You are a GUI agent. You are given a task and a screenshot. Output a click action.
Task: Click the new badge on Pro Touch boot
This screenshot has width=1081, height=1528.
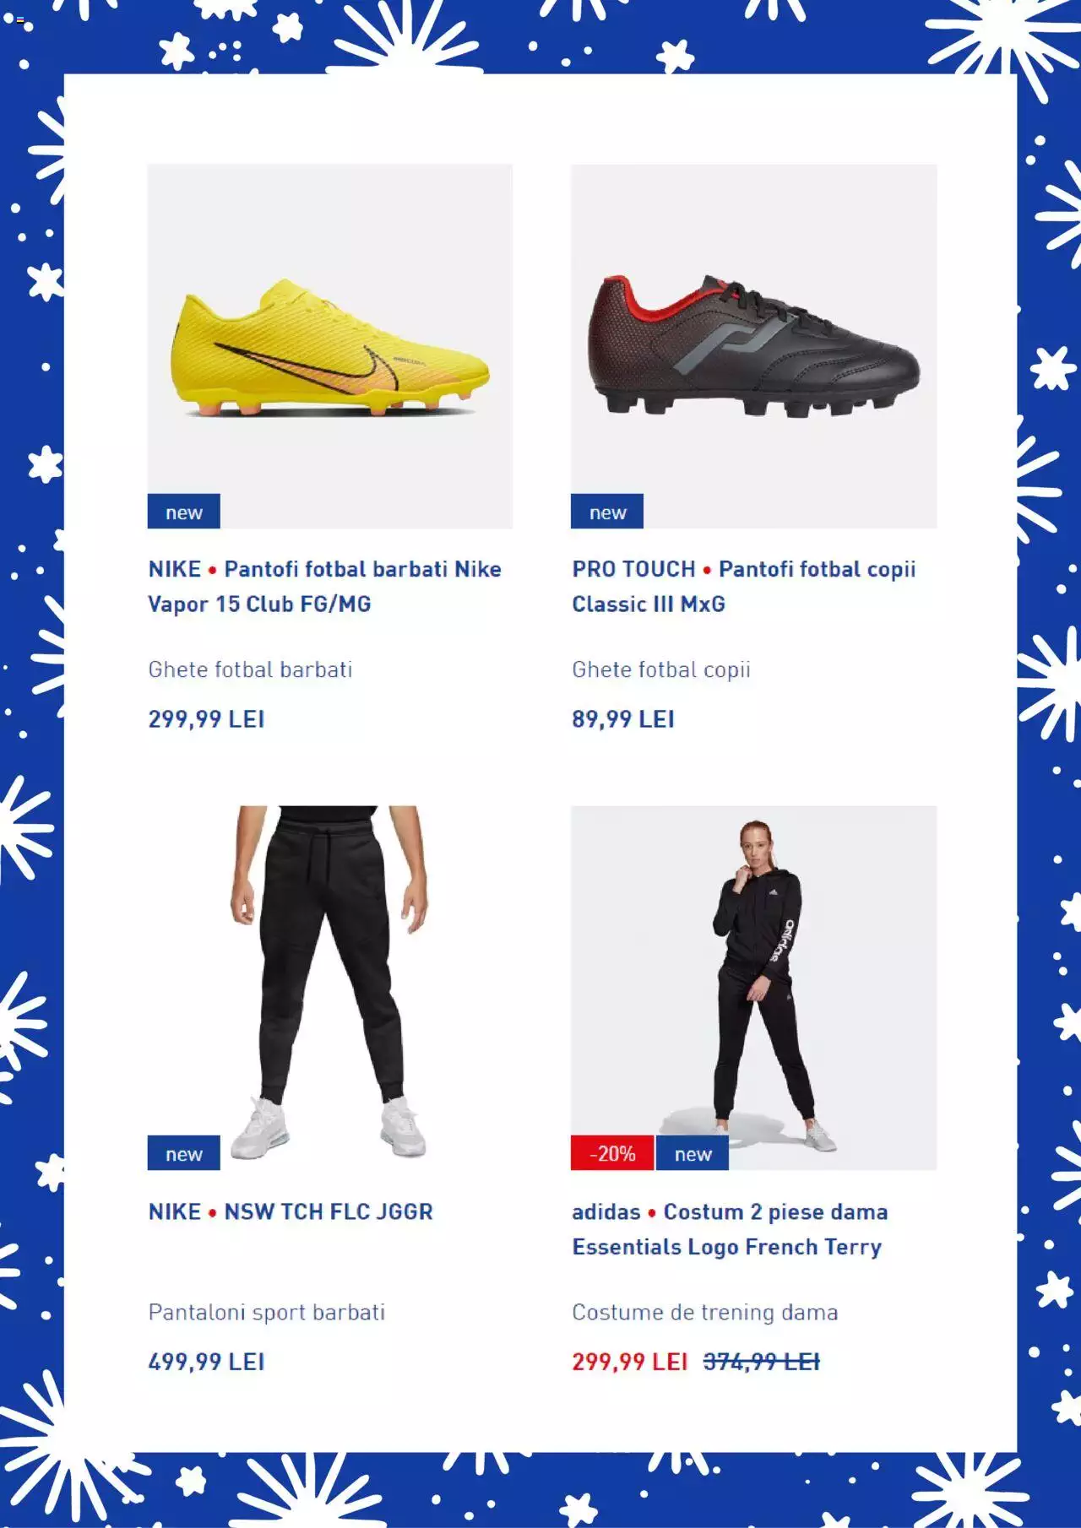[607, 512]
